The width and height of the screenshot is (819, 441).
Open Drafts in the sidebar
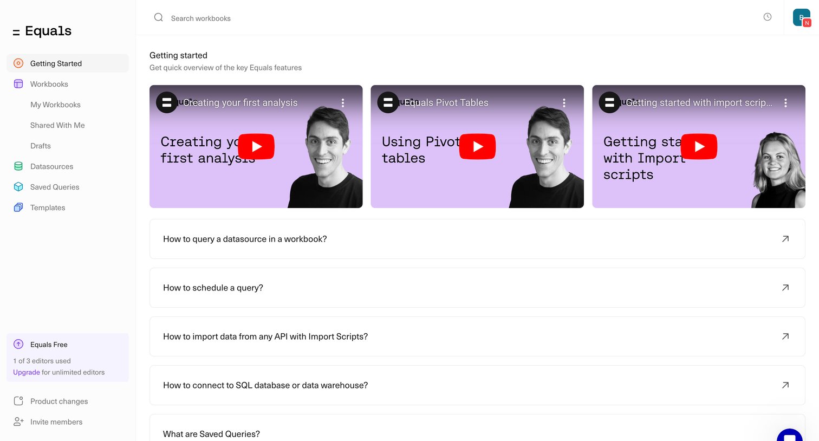tap(41, 146)
